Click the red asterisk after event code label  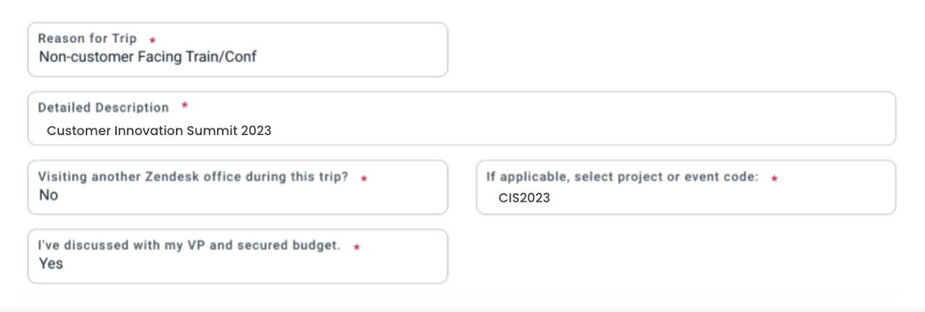[774, 178]
